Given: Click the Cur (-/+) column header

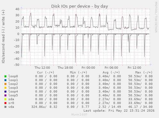Looking at the screenshot, I should 46,73.
